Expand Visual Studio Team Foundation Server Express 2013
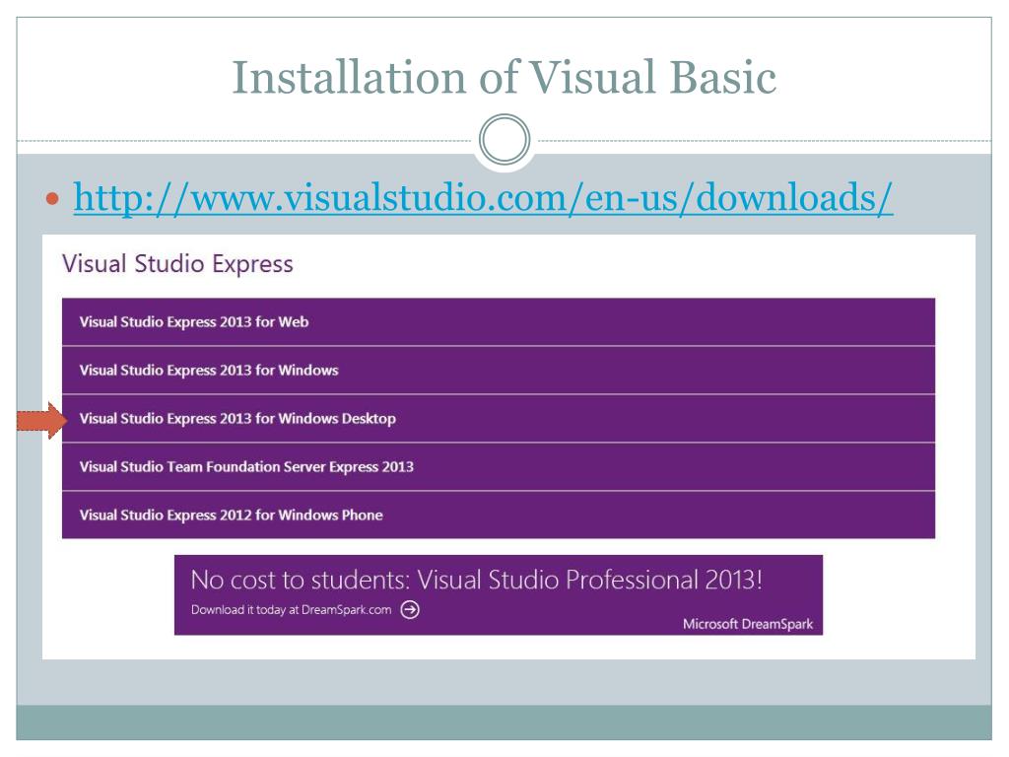This screenshot has height=757, width=1009. (498, 466)
